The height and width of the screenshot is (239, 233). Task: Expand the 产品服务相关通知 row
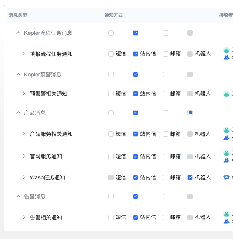[24, 134]
